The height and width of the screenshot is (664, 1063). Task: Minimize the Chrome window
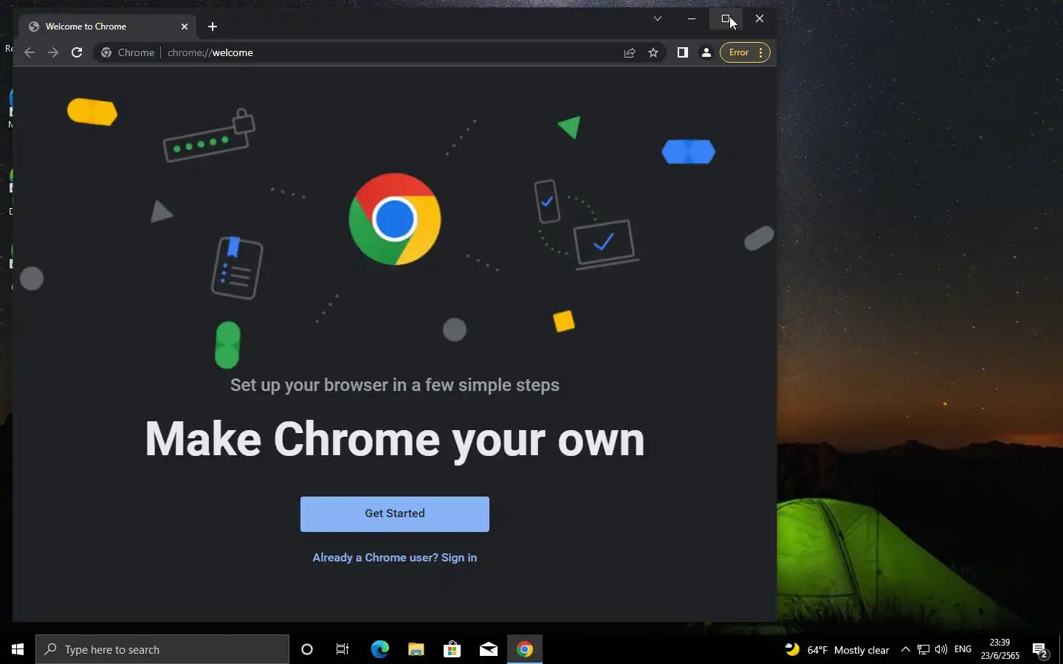pos(692,18)
